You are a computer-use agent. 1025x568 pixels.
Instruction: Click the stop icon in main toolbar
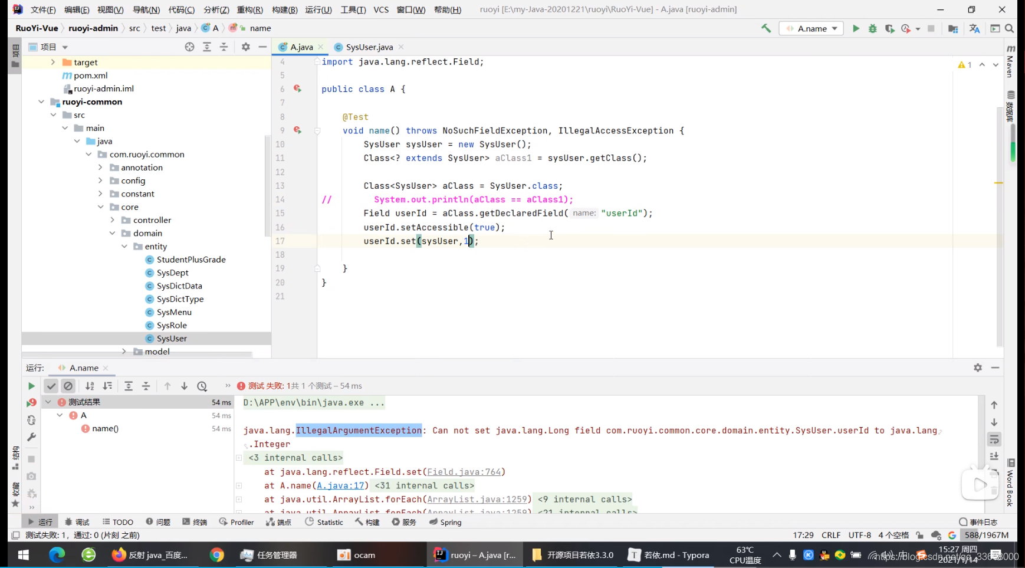[931, 28]
